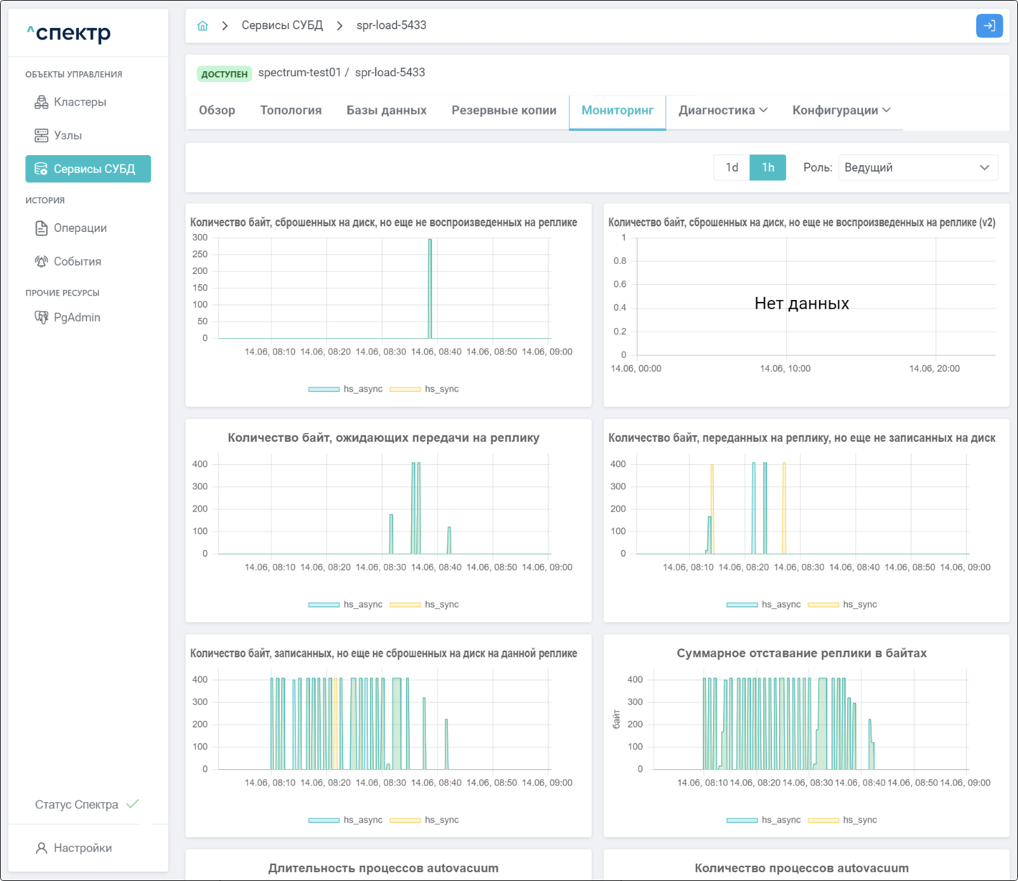
Task: Click Сервисы СУБД breadcrumb link
Action: (282, 25)
